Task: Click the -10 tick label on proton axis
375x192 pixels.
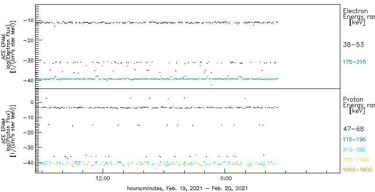Action: pyautogui.click(x=29, y=117)
